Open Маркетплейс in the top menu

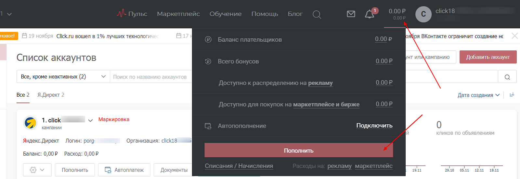click(x=178, y=14)
